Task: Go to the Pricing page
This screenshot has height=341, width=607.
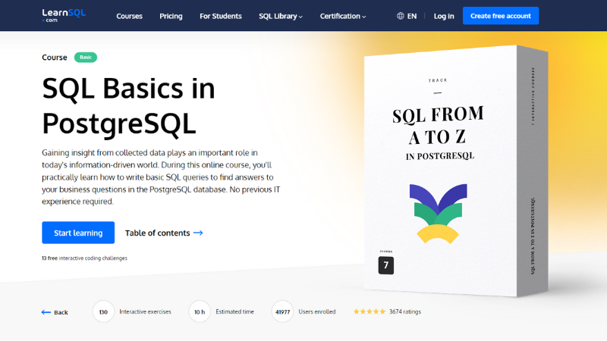Action: click(171, 16)
